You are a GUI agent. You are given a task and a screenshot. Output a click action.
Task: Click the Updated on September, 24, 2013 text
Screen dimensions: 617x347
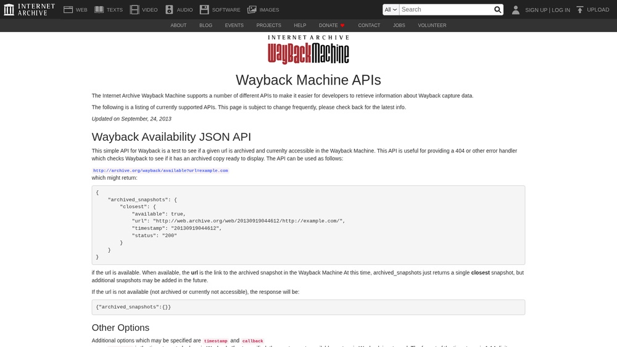(x=131, y=119)
